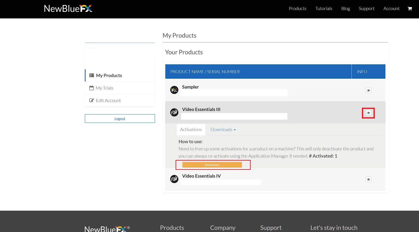The image size is (419, 232).
Task: Click the Logout button
Action: (120, 119)
